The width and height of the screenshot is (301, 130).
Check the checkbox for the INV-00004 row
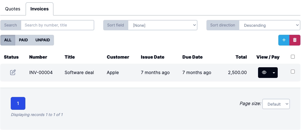[x=293, y=72]
